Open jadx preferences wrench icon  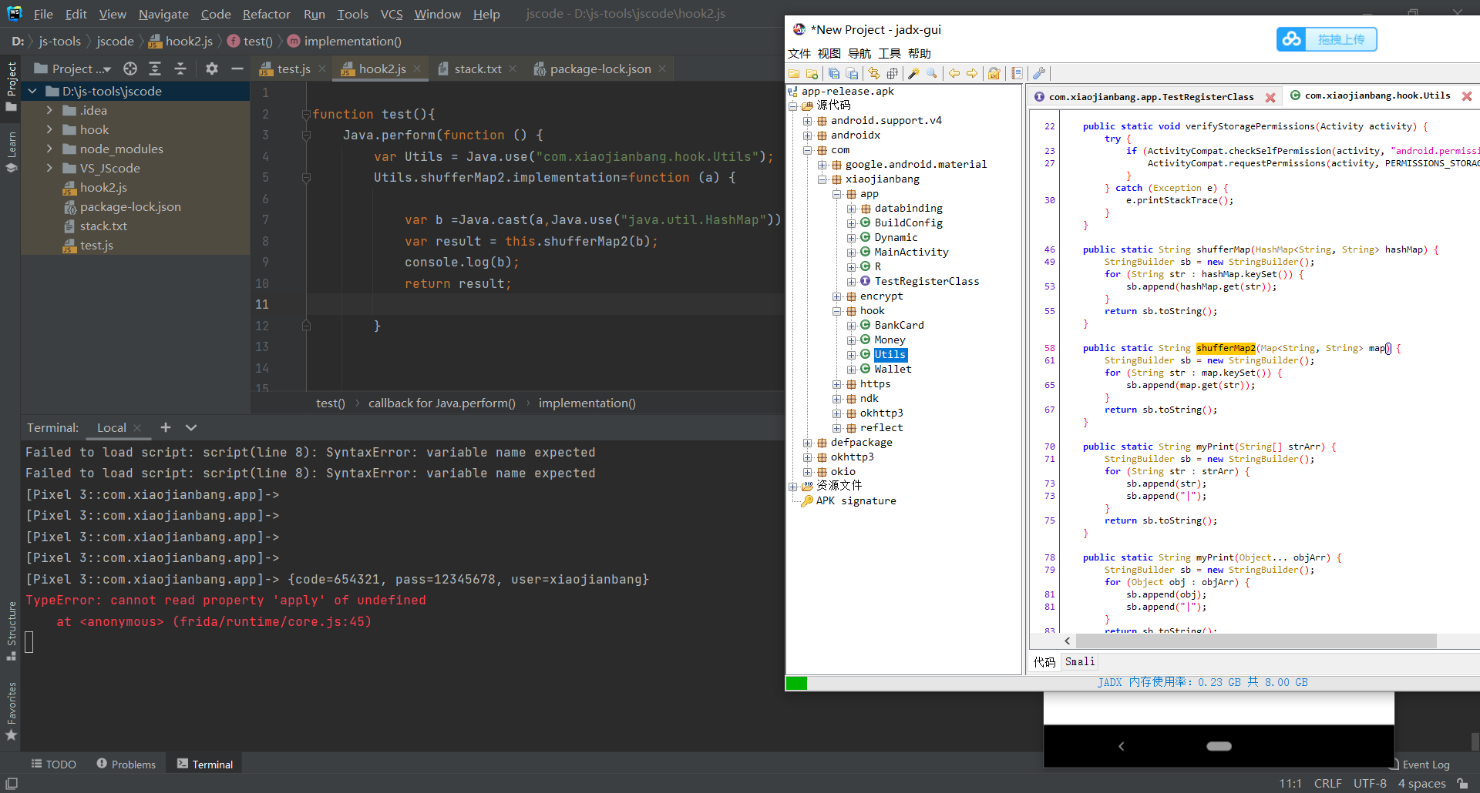pyautogui.click(x=1039, y=73)
